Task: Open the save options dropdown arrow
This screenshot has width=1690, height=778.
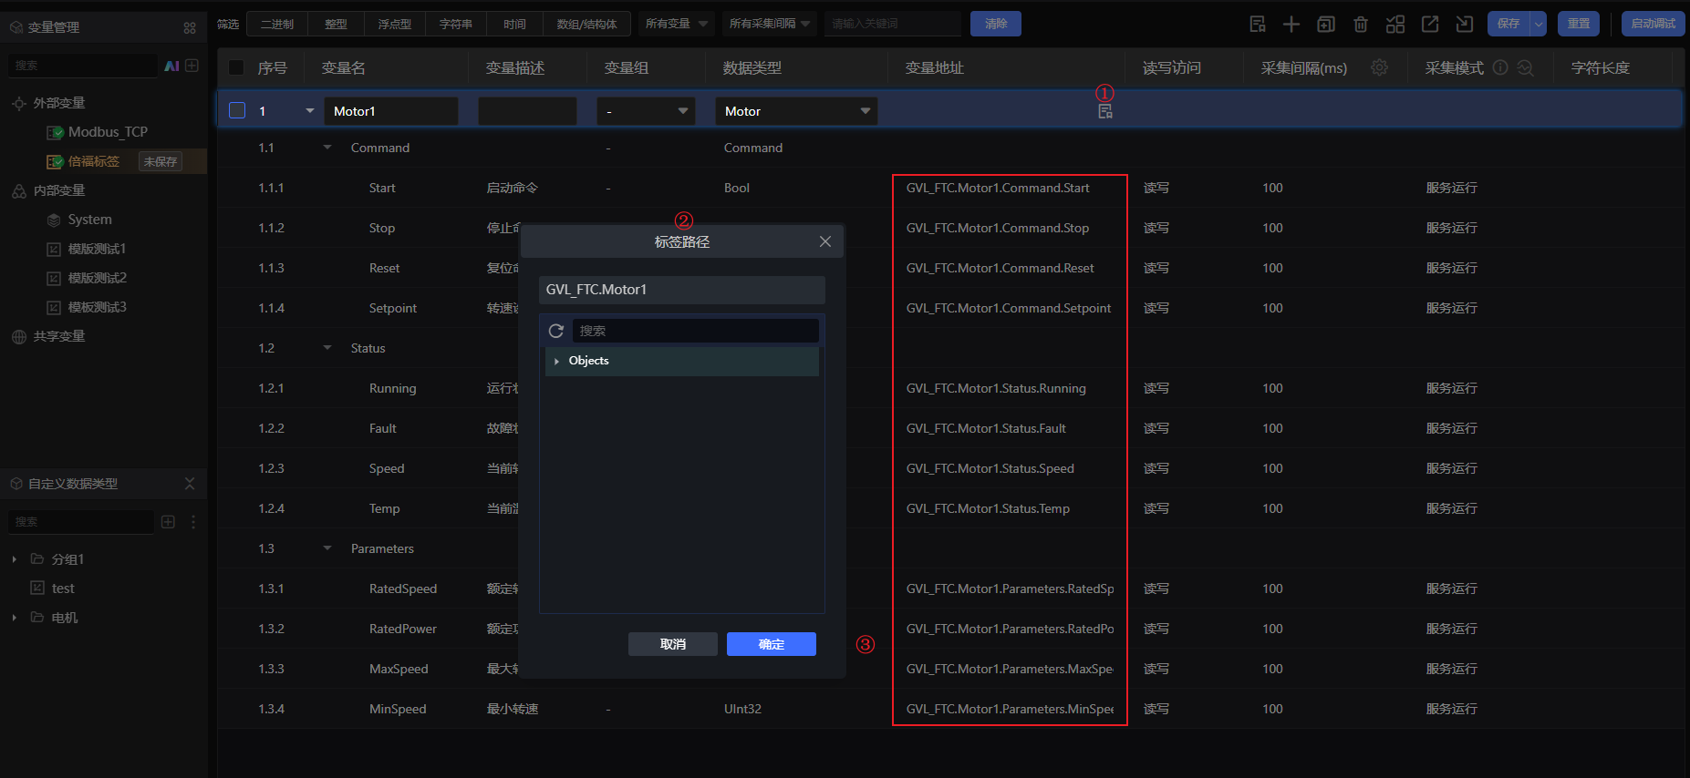Action: coord(1539,24)
